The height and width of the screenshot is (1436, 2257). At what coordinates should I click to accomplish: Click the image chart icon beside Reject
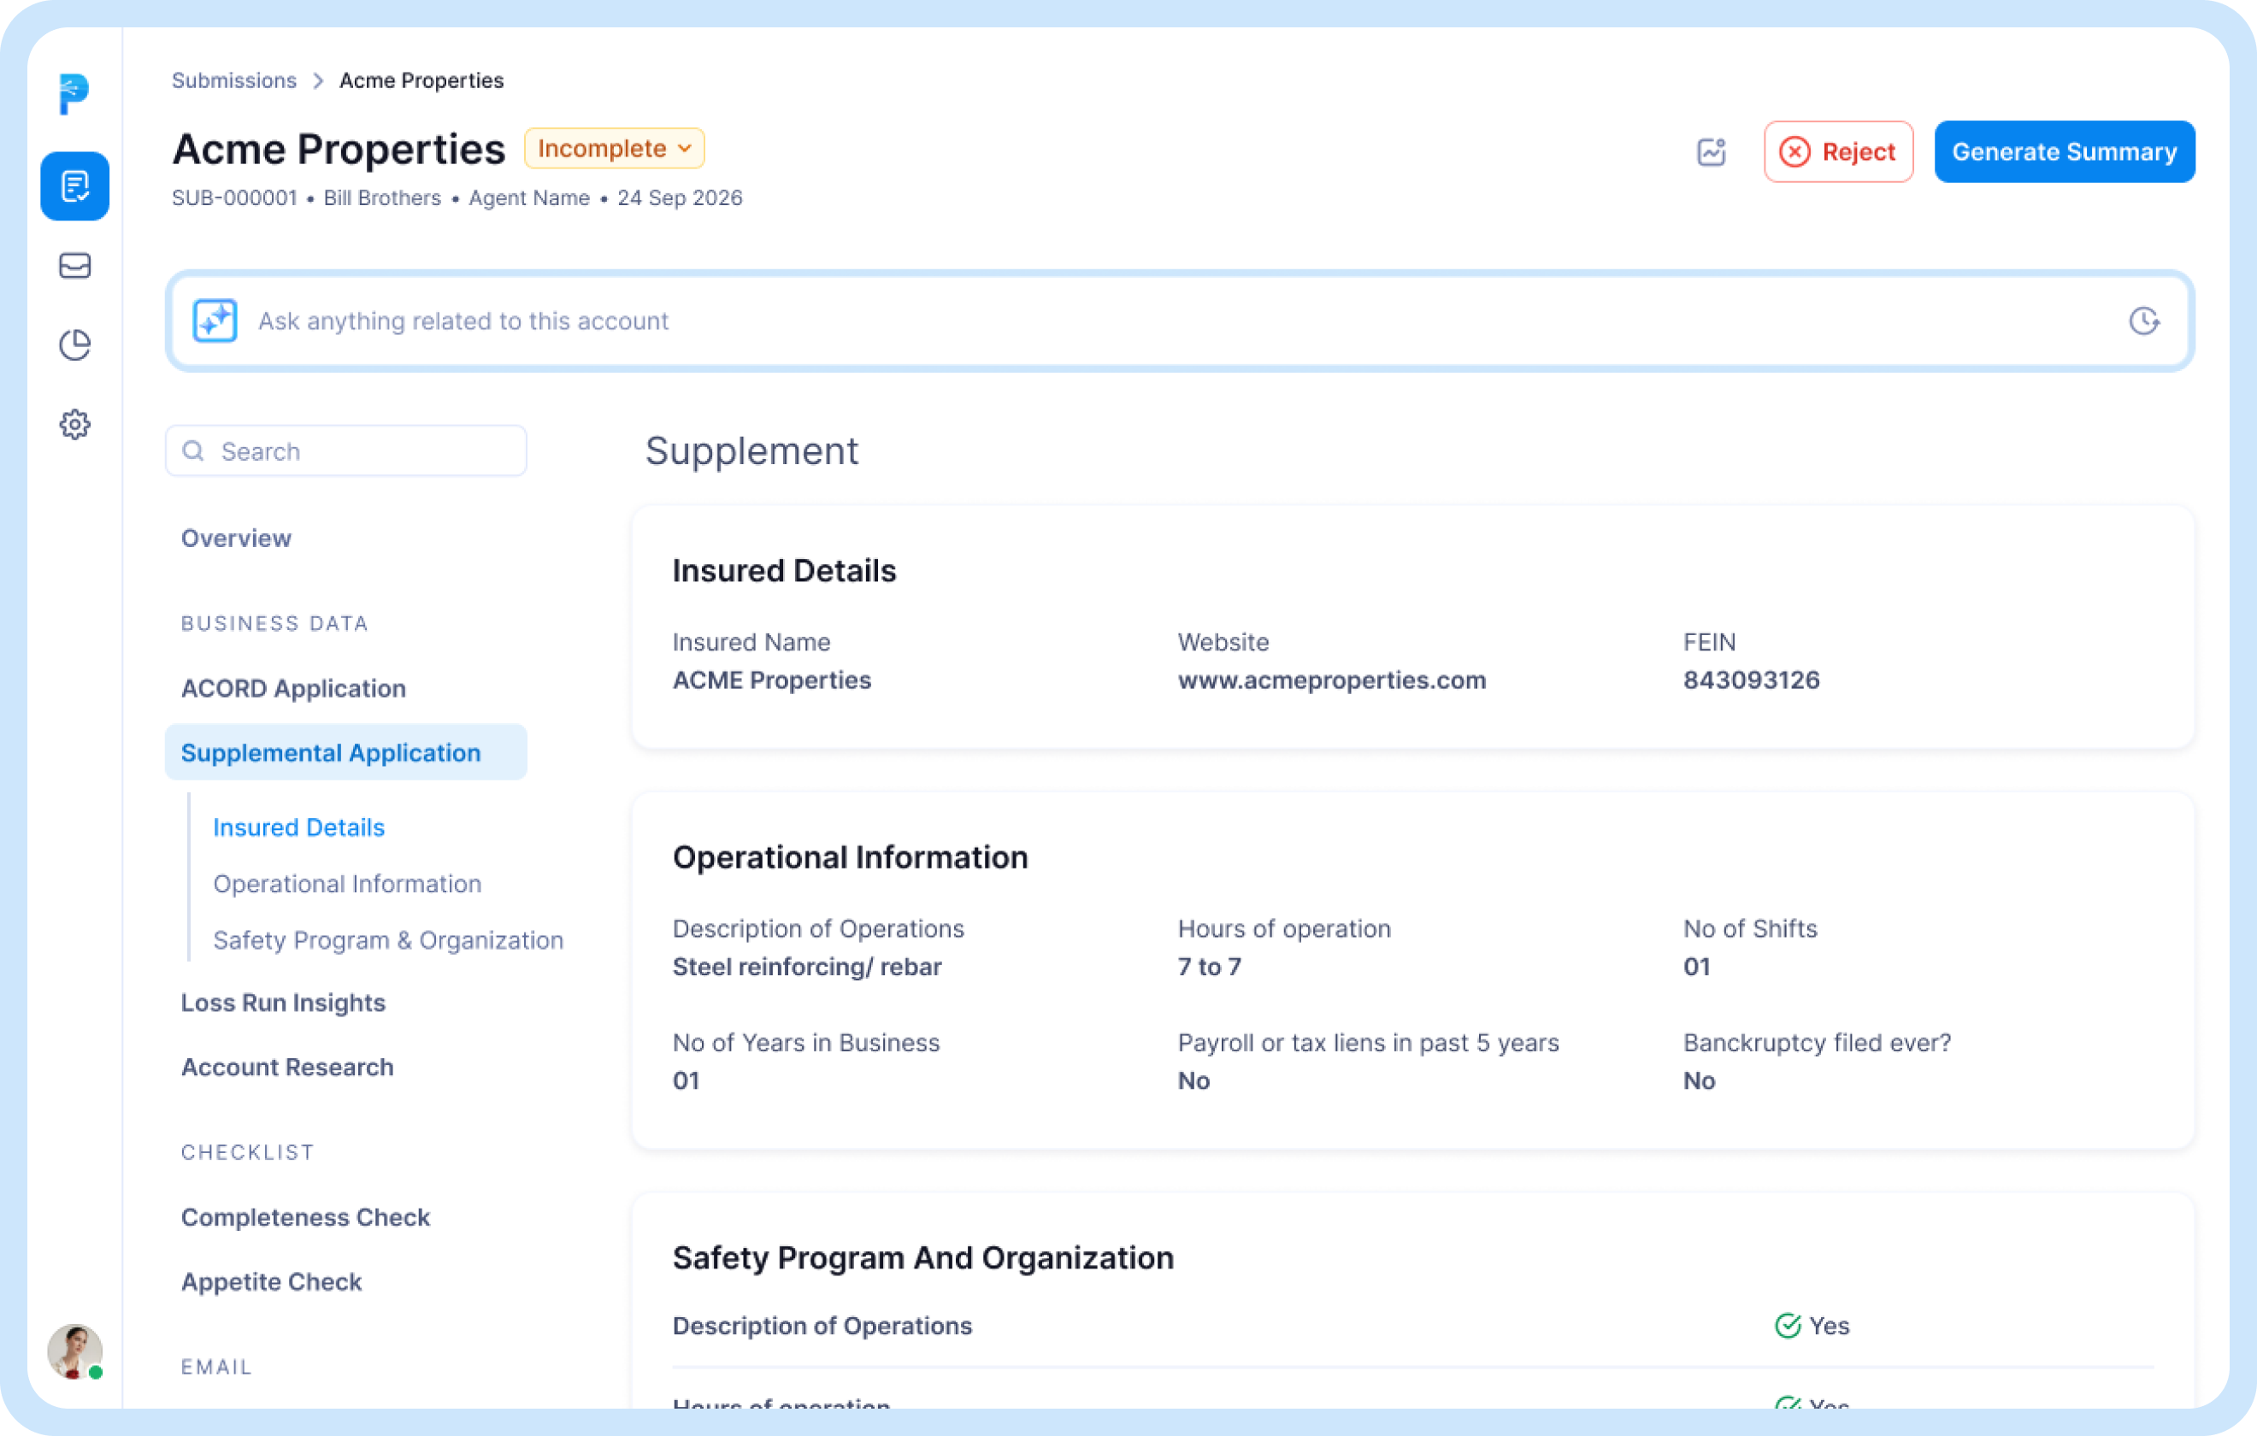[x=1712, y=152]
